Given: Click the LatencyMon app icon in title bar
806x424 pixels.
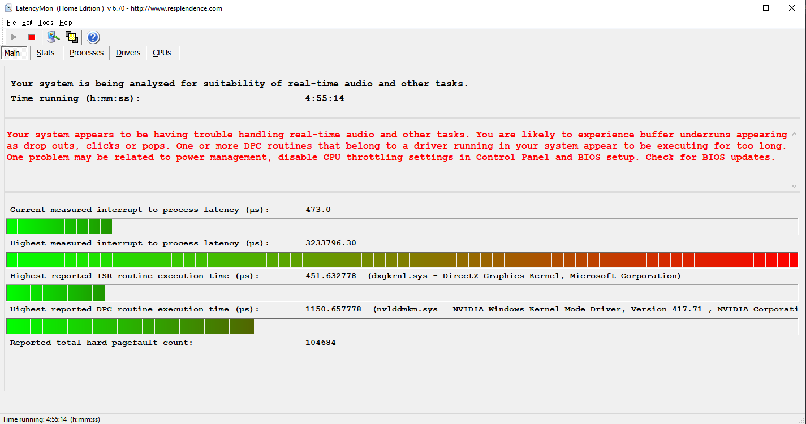Looking at the screenshot, I should coord(8,8).
